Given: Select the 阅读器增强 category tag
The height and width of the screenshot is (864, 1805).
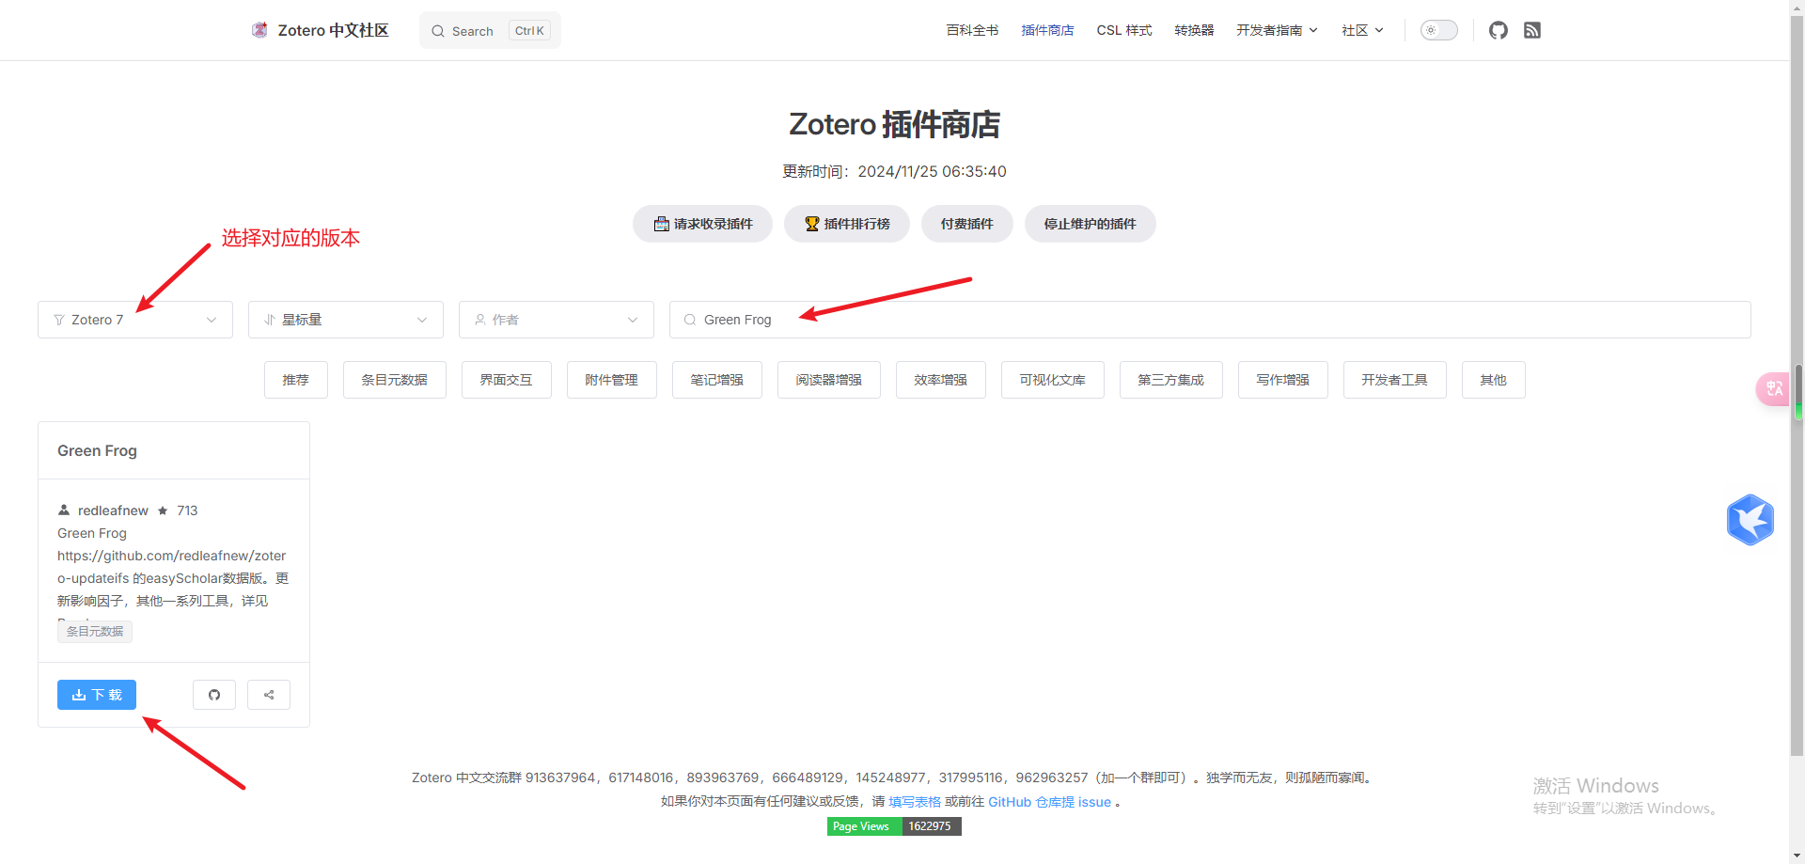Looking at the screenshot, I should [829, 380].
